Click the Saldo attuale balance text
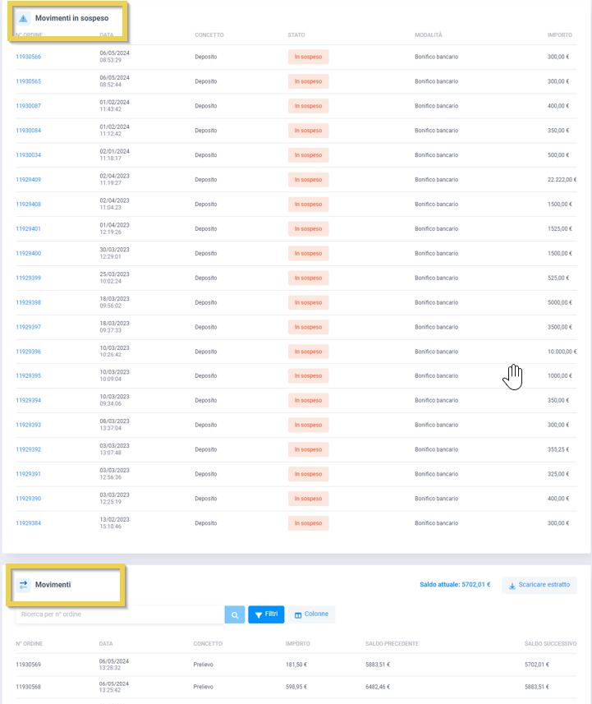 click(454, 585)
